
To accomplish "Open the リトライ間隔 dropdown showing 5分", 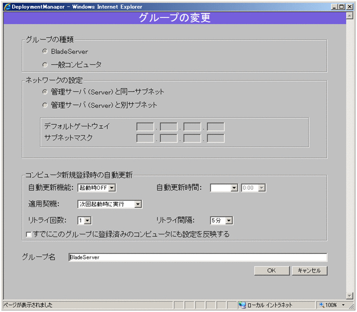I will [x=221, y=220].
